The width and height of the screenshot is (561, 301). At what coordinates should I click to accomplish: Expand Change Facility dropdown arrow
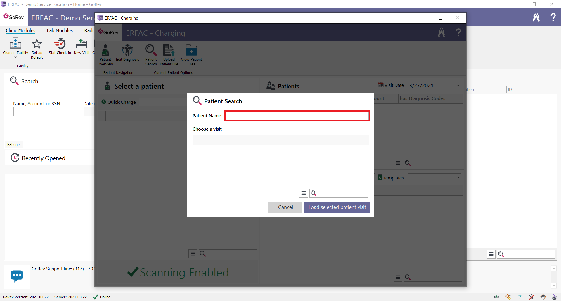pos(15,58)
